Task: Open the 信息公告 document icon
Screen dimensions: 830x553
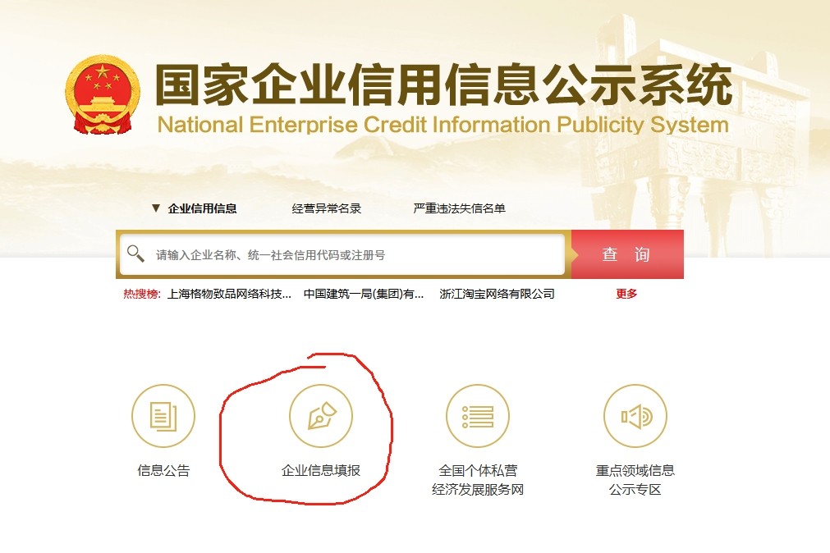Action: [x=163, y=415]
